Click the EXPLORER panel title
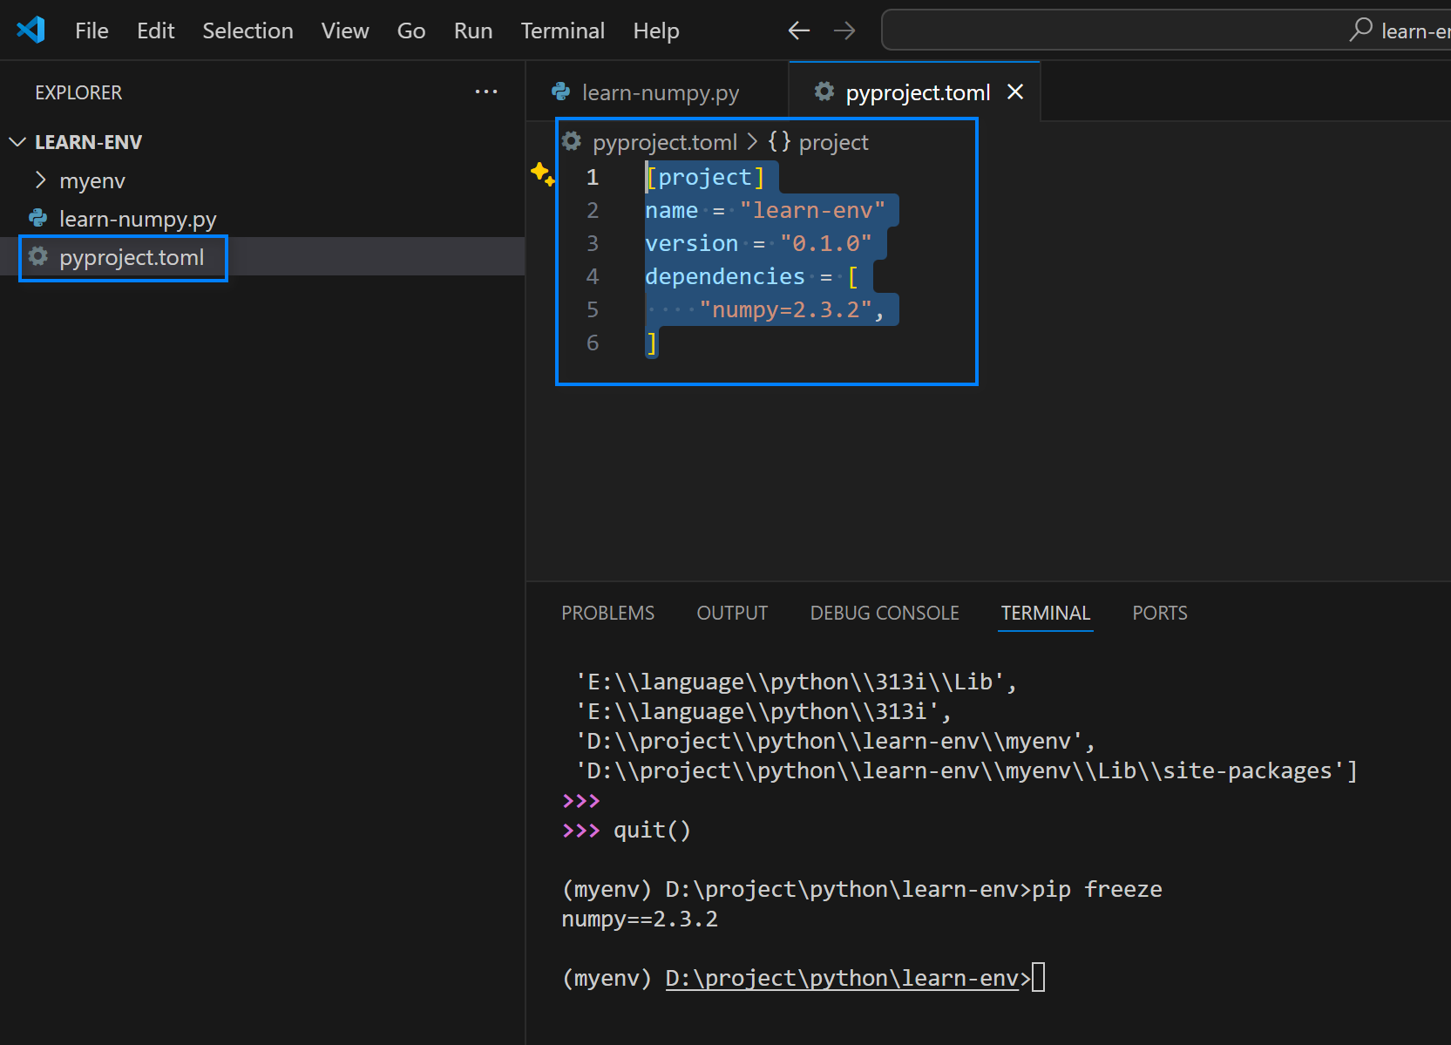The height and width of the screenshot is (1045, 1451). [x=78, y=92]
